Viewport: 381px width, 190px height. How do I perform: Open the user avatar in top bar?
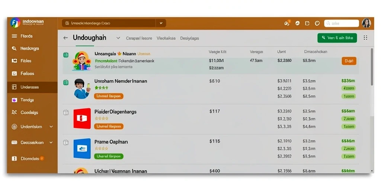(366, 23)
